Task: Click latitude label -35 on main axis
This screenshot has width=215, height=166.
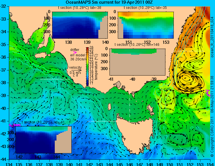Action: 3,45
